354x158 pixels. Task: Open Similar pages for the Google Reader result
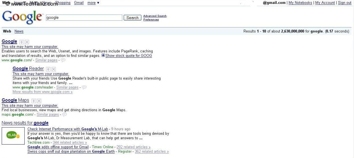coord(67,87)
